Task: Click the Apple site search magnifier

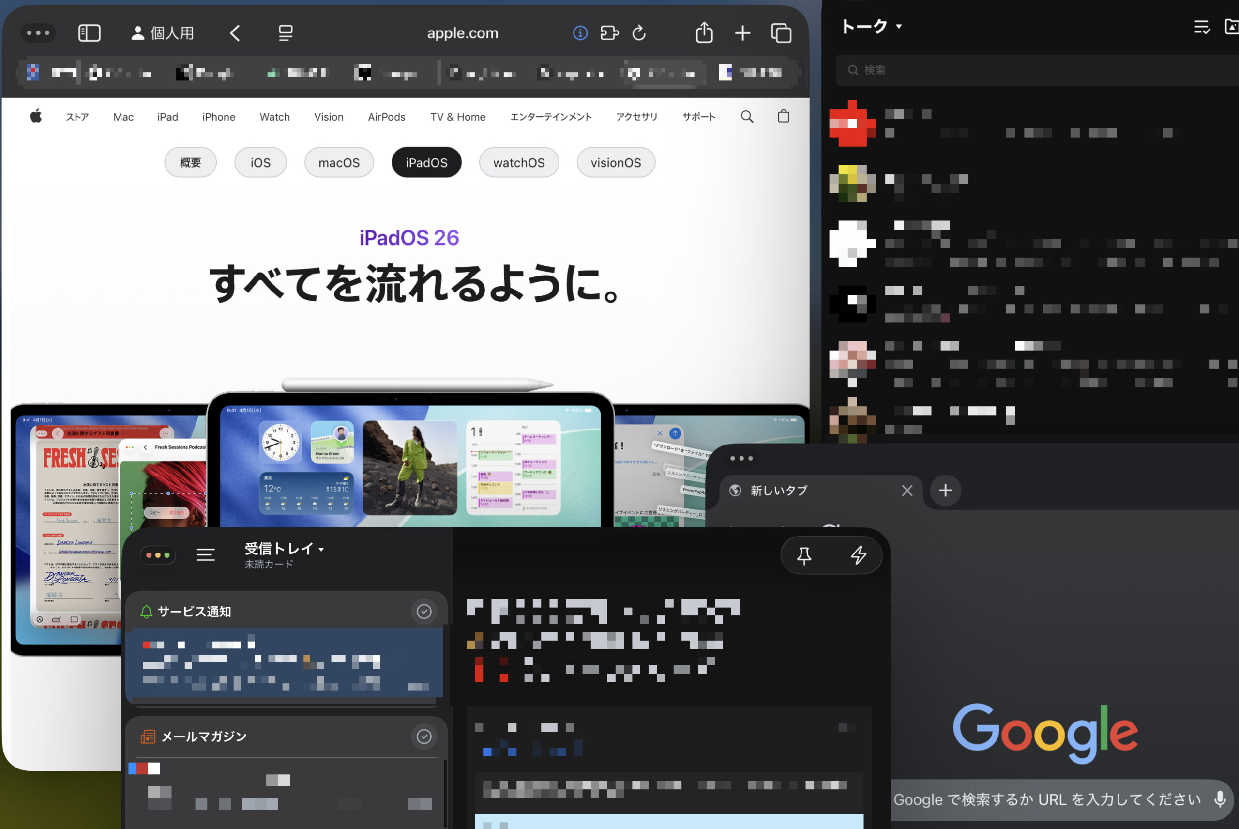Action: (747, 117)
